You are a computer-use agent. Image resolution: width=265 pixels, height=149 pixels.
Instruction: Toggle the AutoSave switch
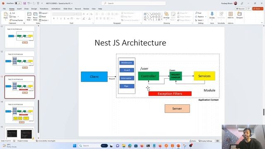(18, 3)
